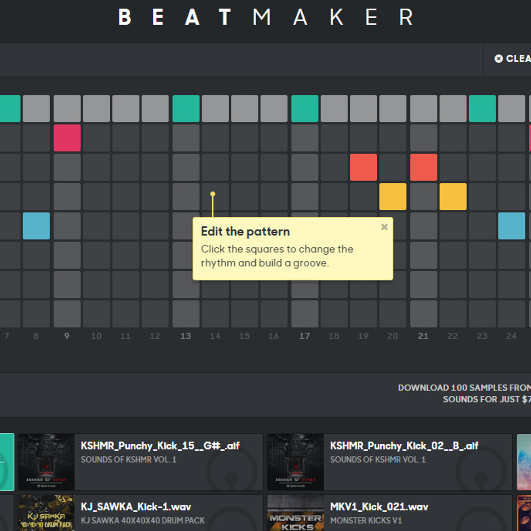Screen dimensions: 531x531
Task: Enable fourth-row square at step 13
Action: (x=186, y=196)
